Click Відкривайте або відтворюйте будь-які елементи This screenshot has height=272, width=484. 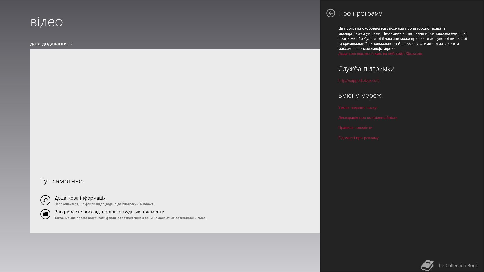pos(109,212)
